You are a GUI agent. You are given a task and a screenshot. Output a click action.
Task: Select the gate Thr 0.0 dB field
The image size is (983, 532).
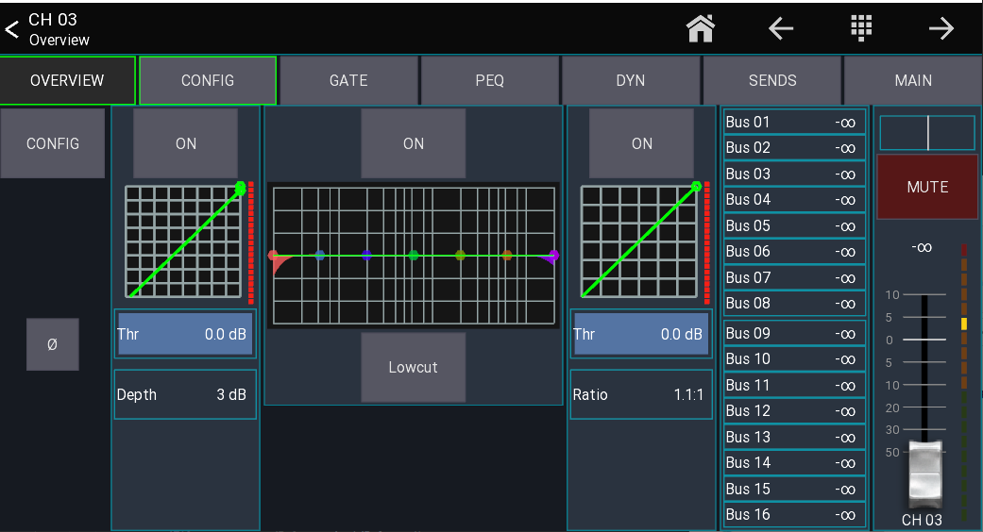(x=185, y=334)
